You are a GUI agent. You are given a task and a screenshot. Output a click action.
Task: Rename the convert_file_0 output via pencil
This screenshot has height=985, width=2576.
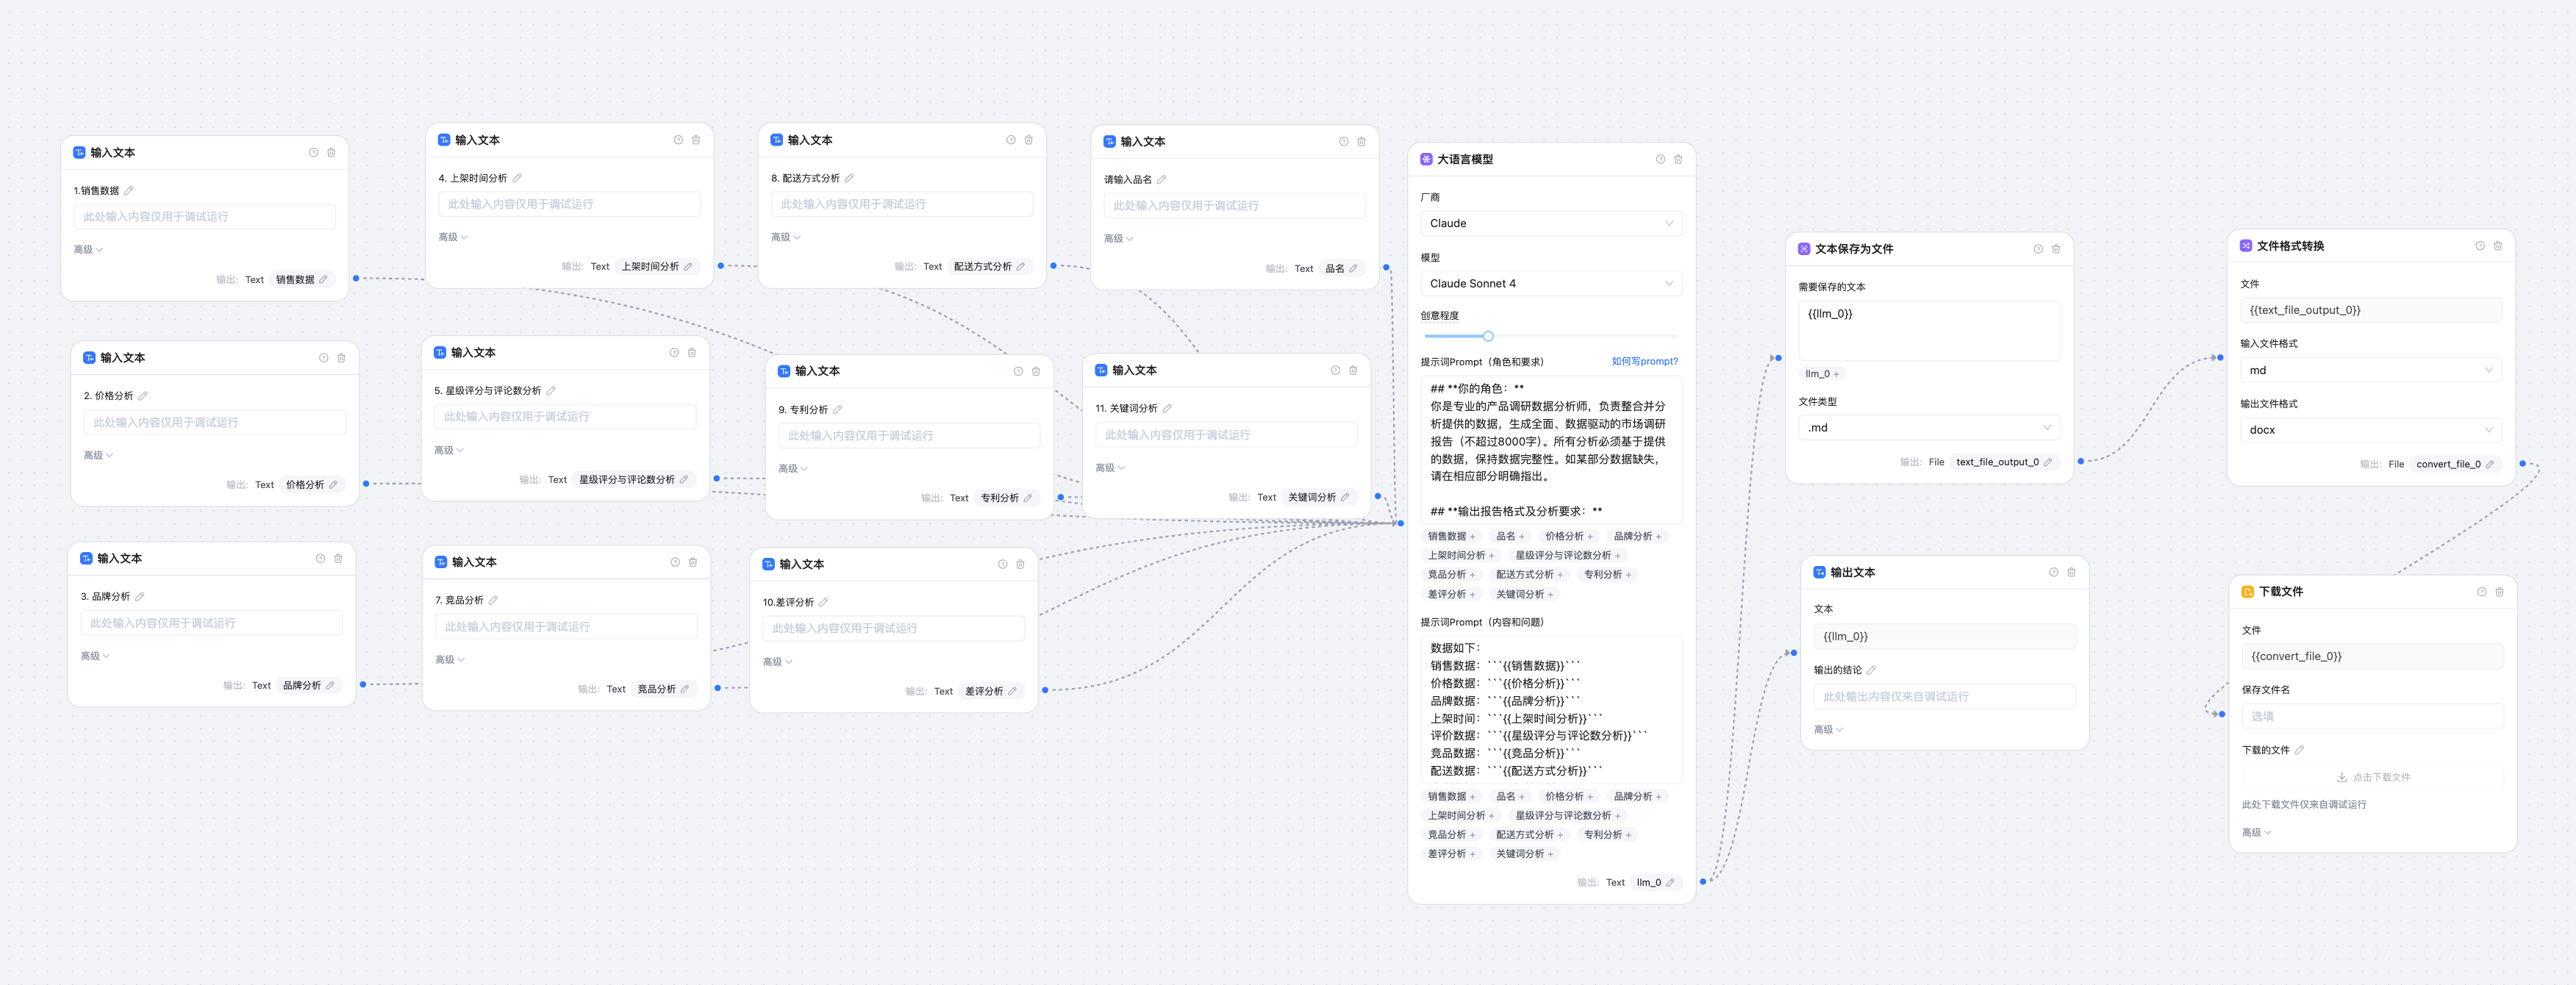click(2490, 464)
